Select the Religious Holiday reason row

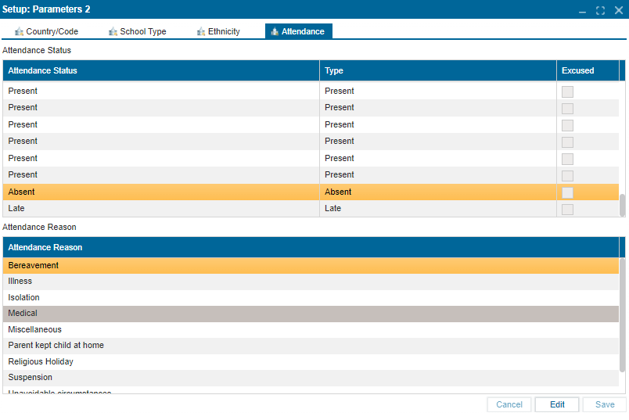click(x=41, y=362)
